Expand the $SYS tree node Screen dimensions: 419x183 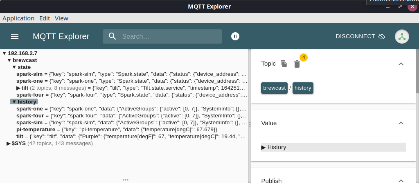[x=9, y=143]
